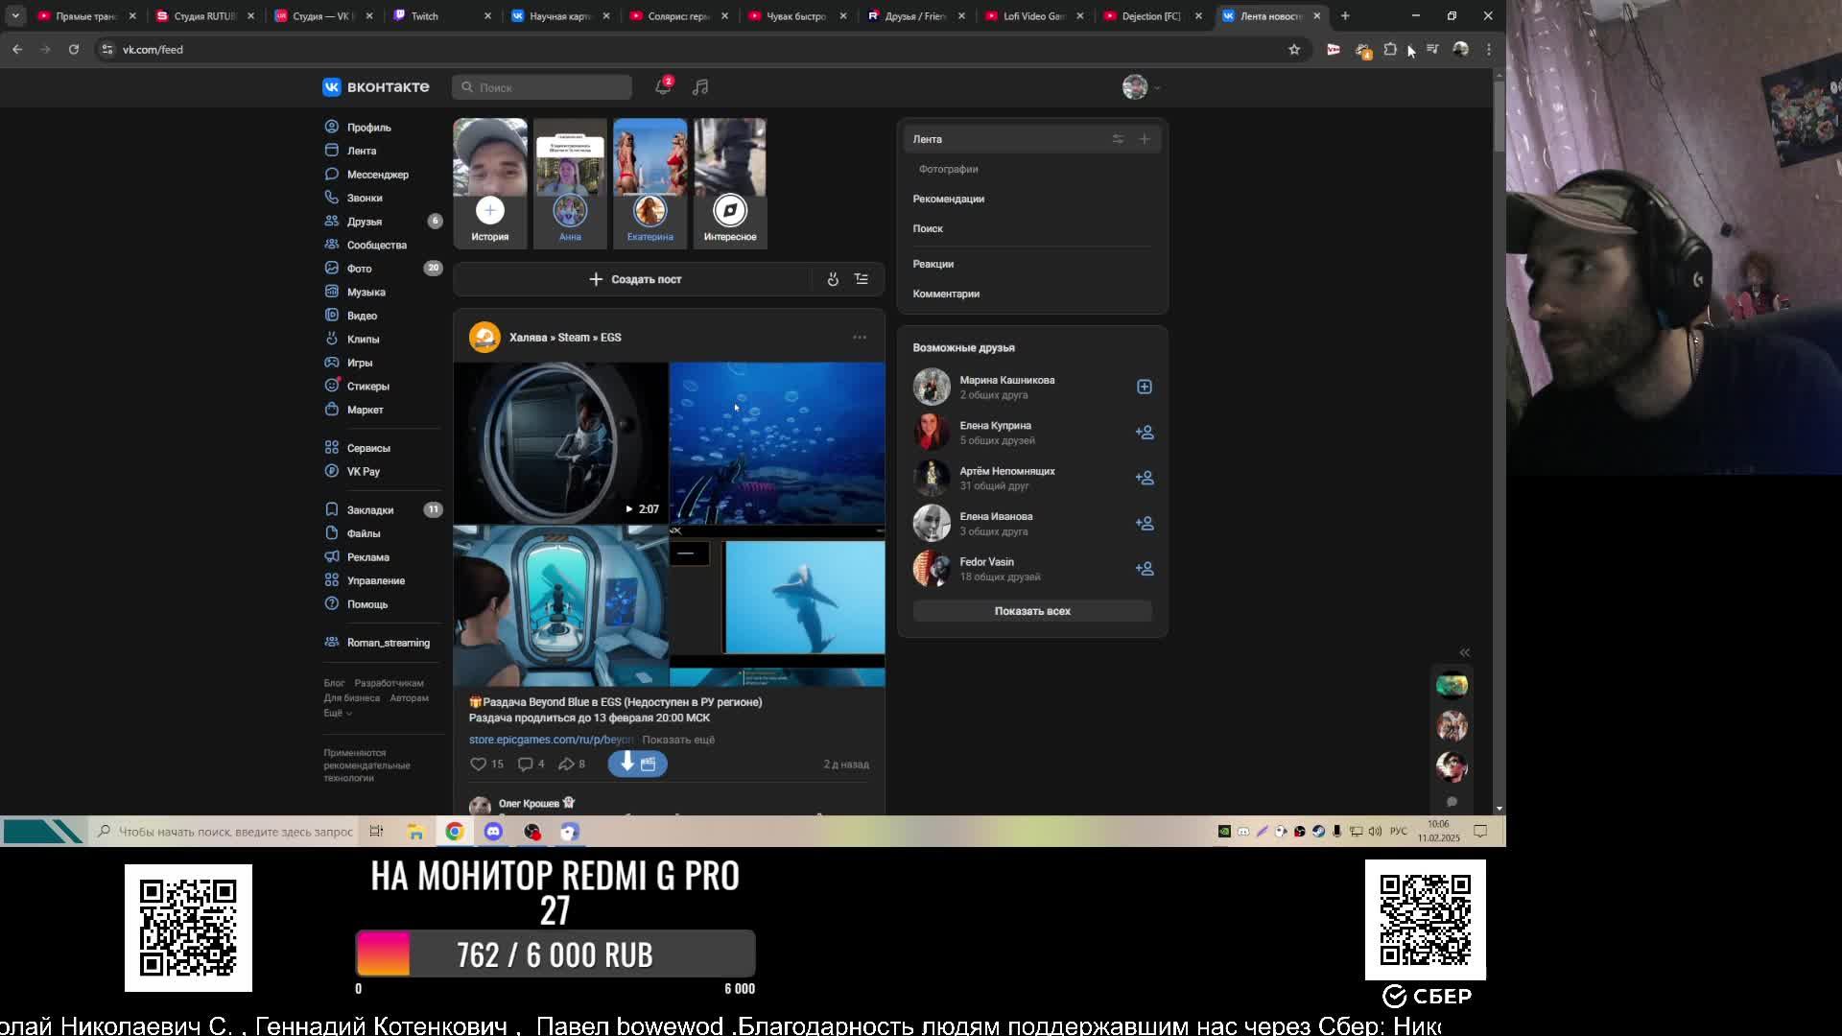Play the 2:07 video thumbnail
Image resolution: width=1842 pixels, height=1036 pixels.
click(x=560, y=443)
